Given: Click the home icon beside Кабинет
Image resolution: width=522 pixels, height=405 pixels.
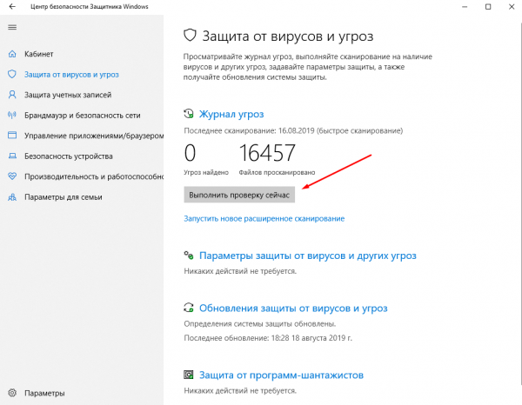Looking at the screenshot, I should (12, 54).
